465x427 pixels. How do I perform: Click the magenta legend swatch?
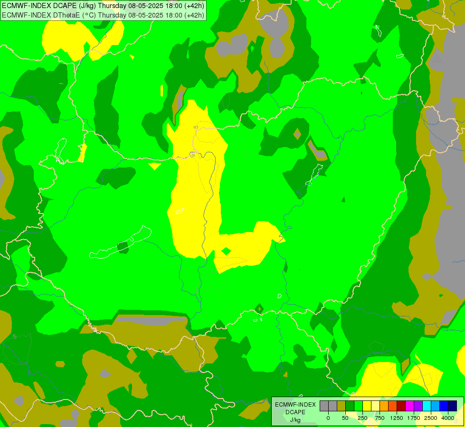click(x=410, y=406)
